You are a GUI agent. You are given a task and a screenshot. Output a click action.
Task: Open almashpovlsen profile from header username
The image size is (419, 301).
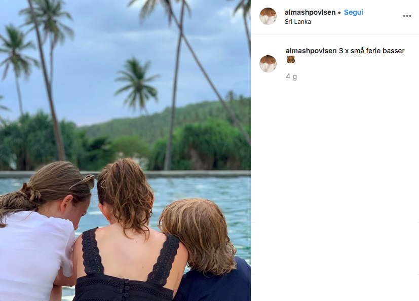(310, 12)
